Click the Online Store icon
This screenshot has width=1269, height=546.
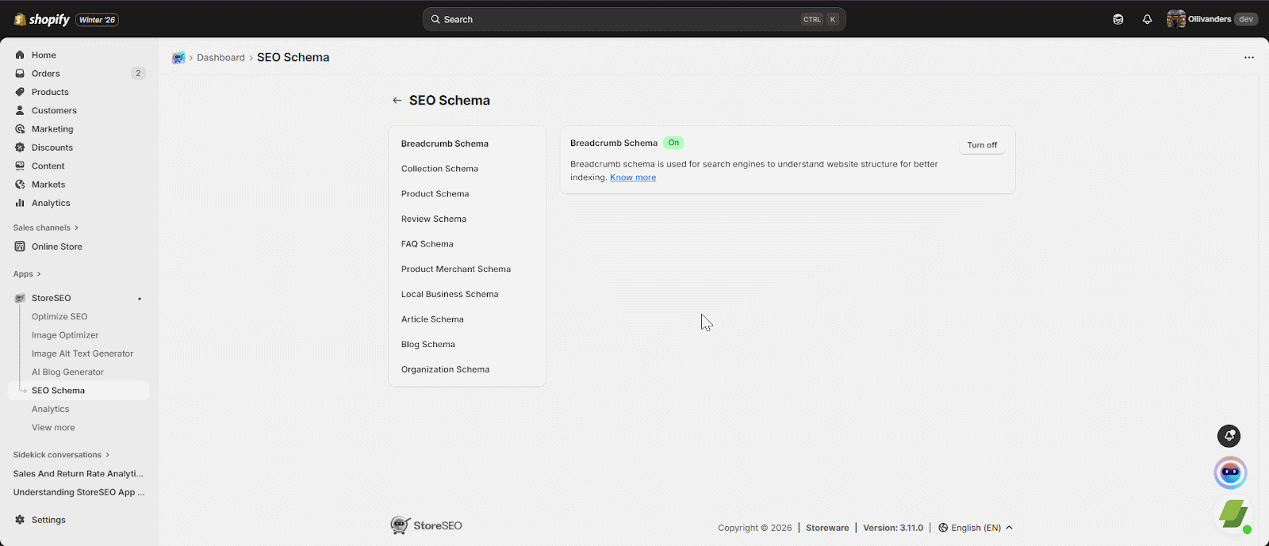tap(20, 246)
